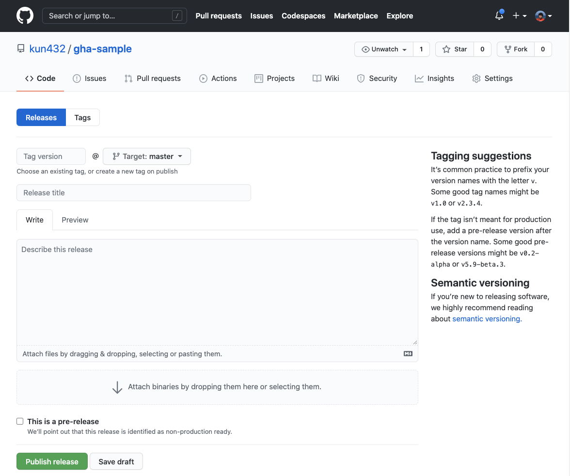Fork the repository
Viewport: 570px width, 476px height.
(x=516, y=49)
